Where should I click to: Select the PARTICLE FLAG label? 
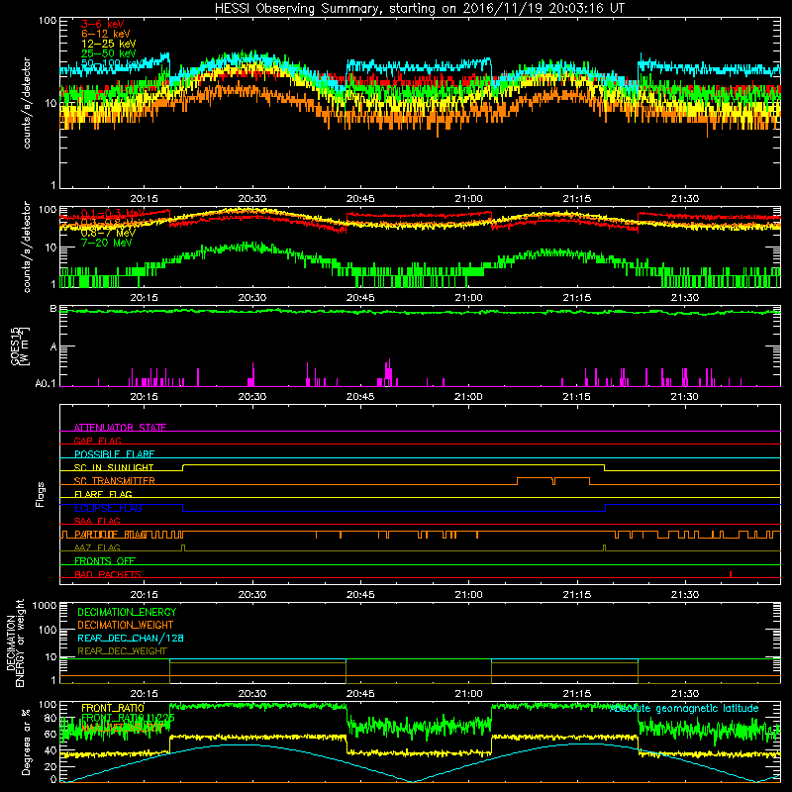pos(111,535)
